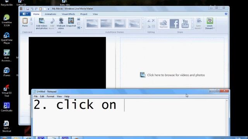Screen dimensions: 248x139
Task: Open the View menu in Notepad
Action: point(59,96)
